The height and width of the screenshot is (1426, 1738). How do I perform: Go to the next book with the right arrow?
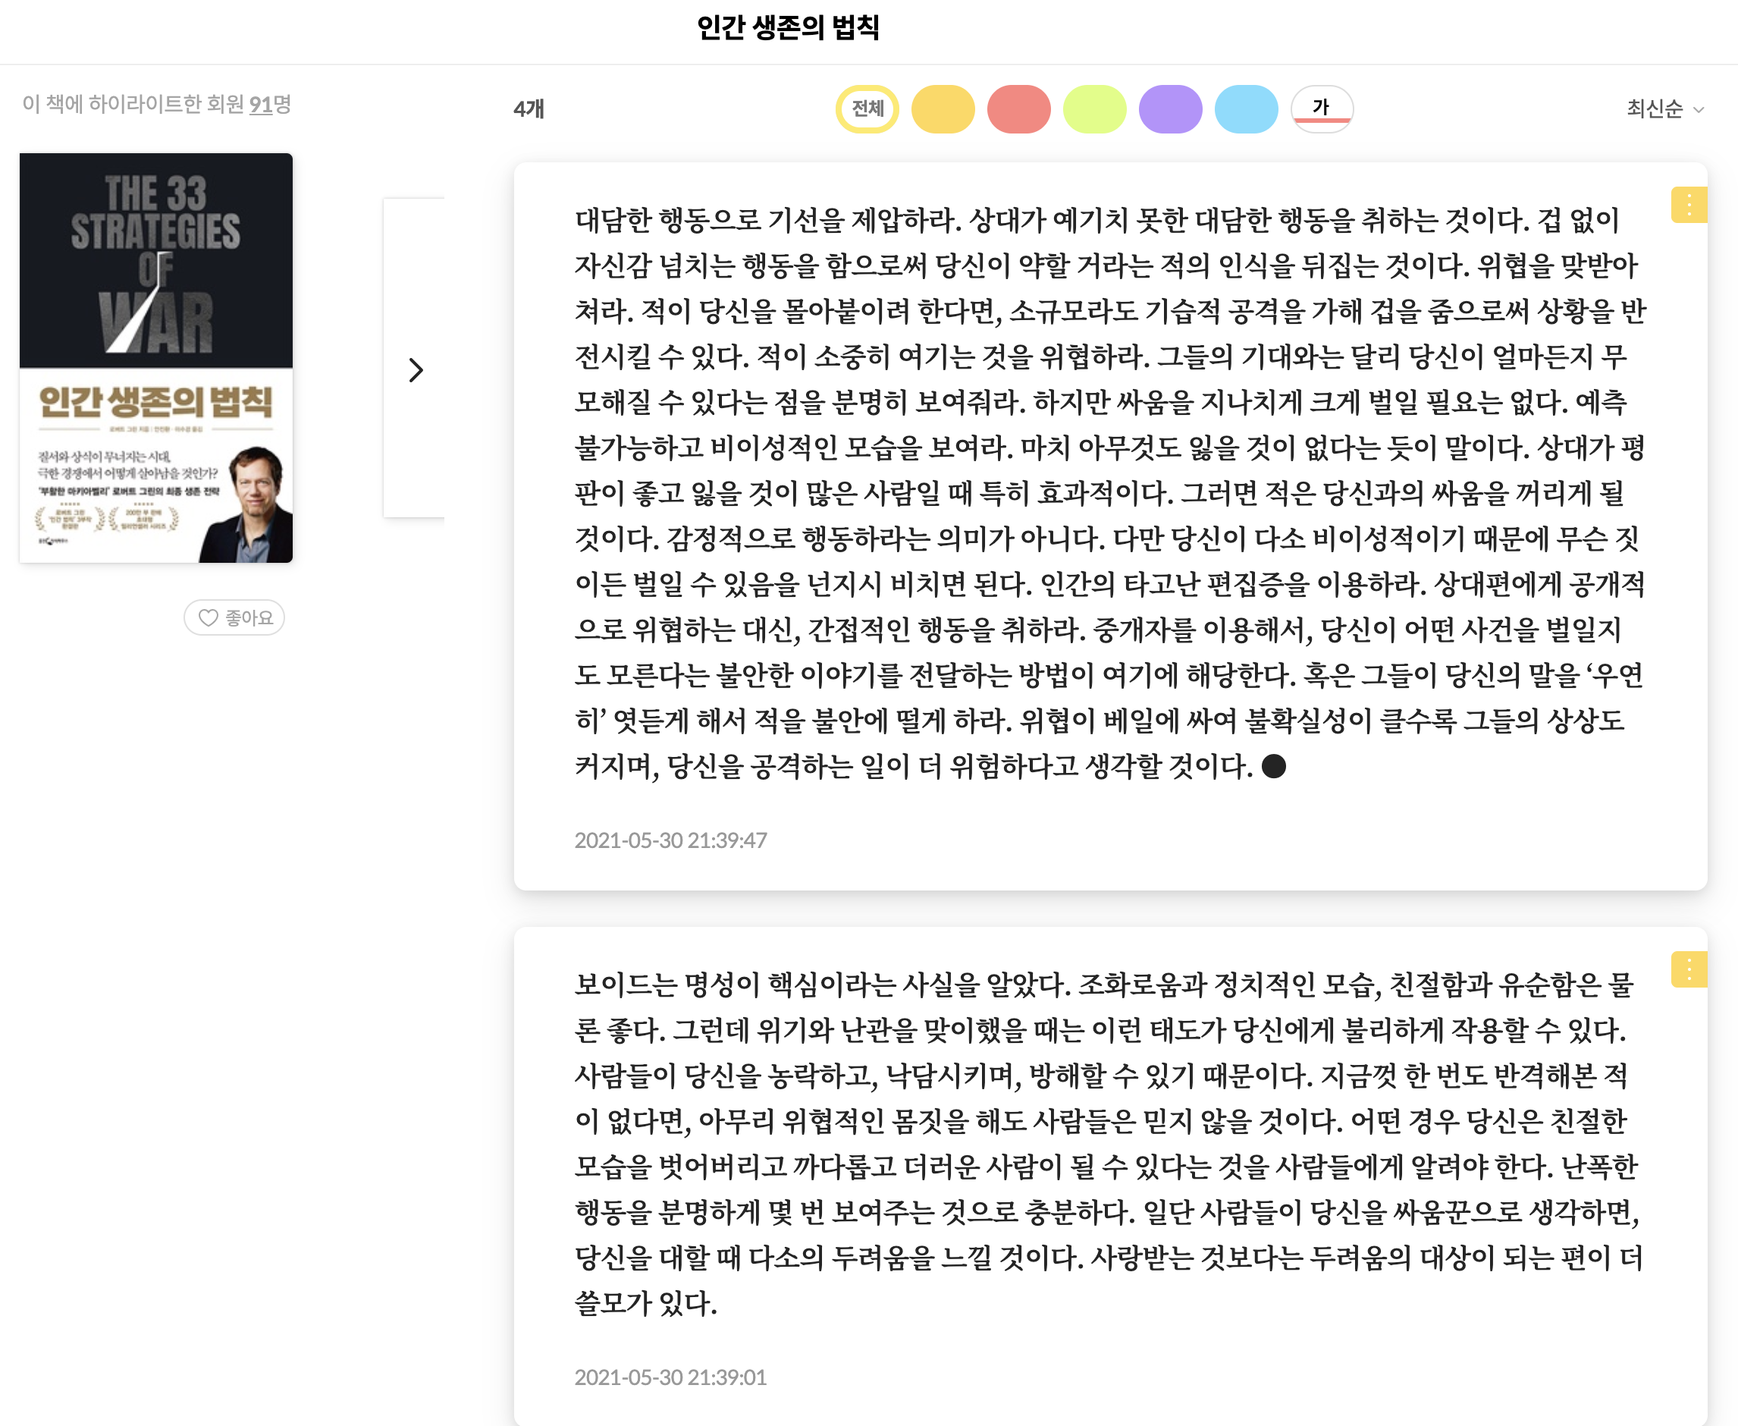point(416,370)
